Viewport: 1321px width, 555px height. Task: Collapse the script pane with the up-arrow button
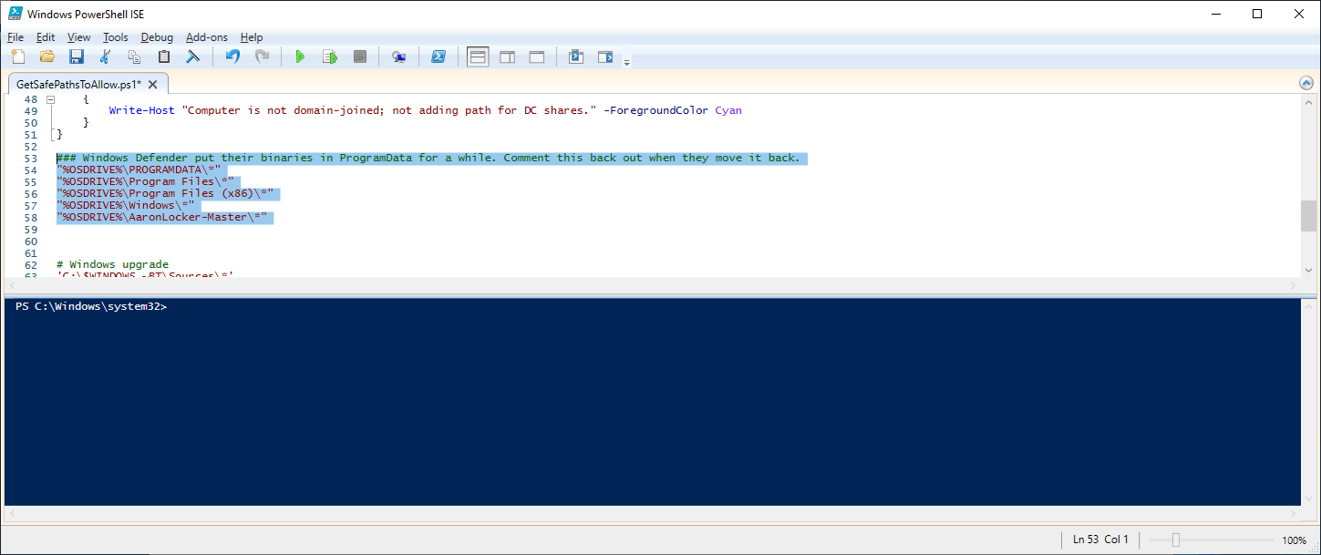(1306, 83)
